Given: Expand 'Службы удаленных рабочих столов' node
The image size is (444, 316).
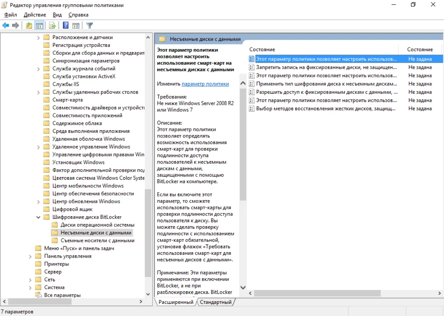Looking at the screenshot, I should pos(39,92).
